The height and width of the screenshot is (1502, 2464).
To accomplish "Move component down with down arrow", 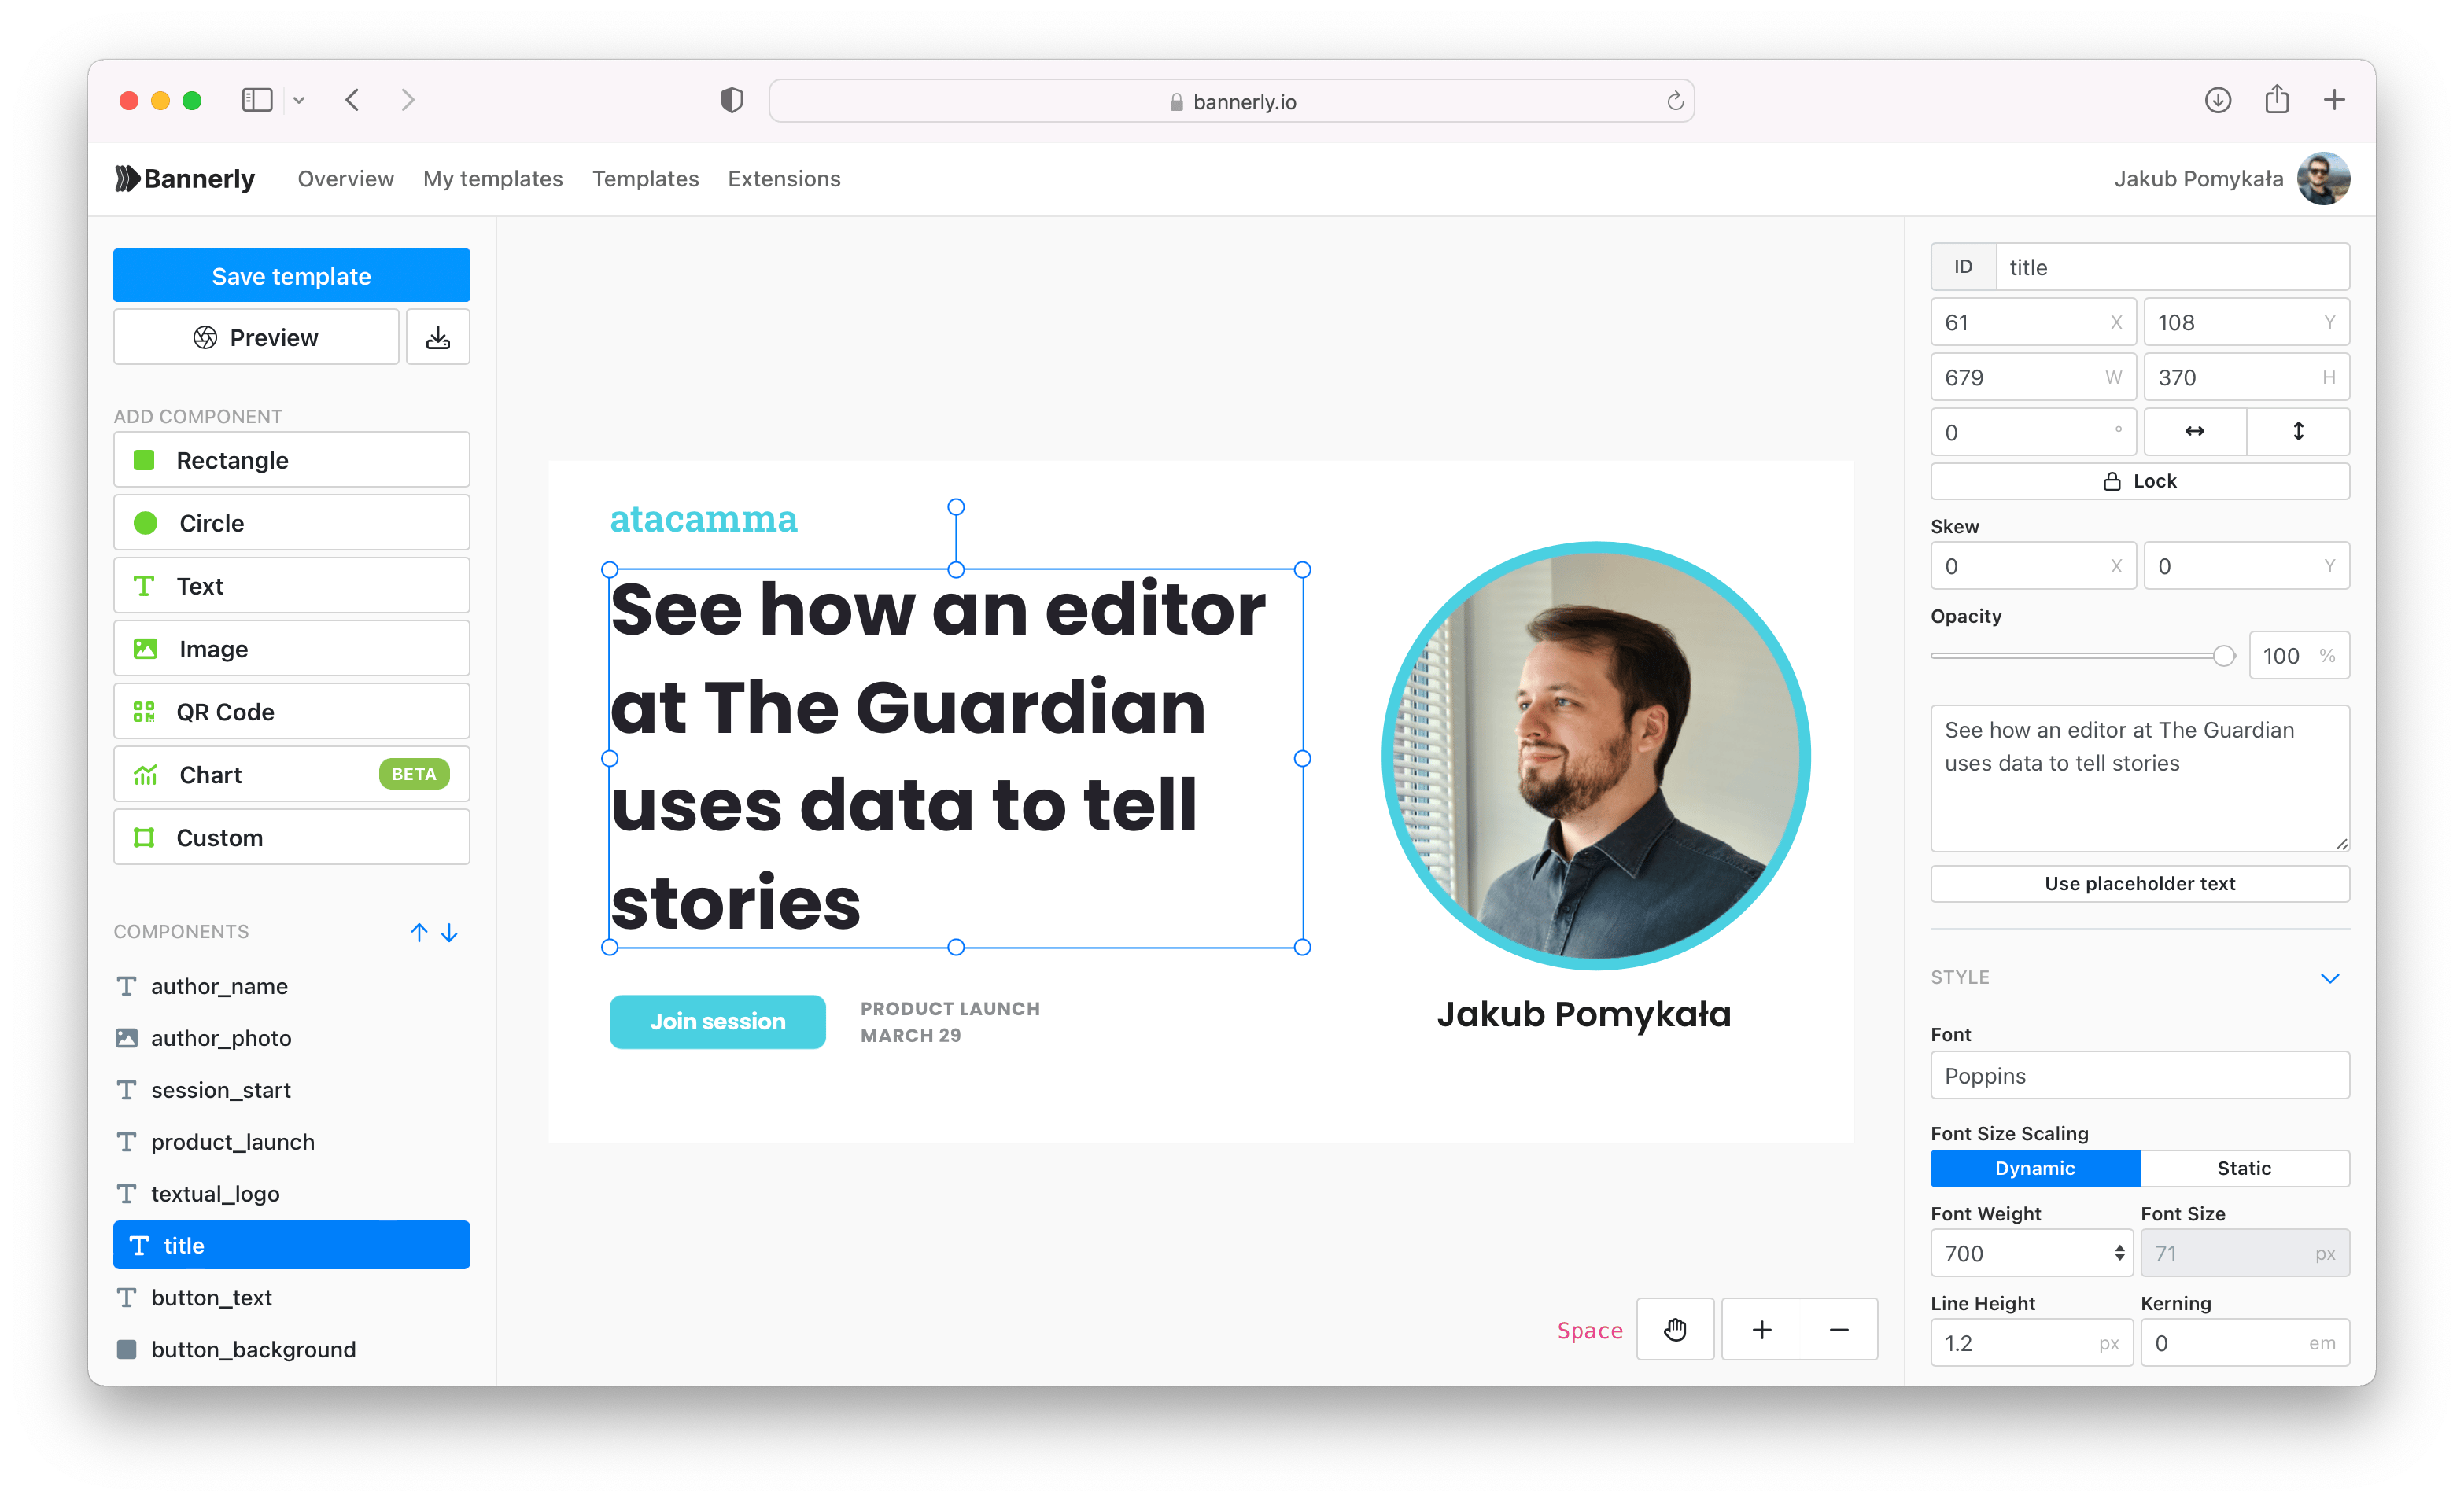I will coord(450,933).
